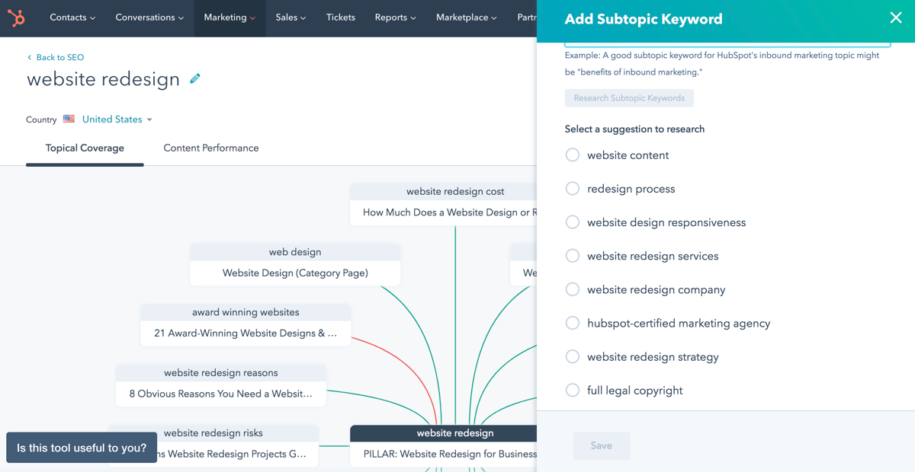The height and width of the screenshot is (472, 915).
Task: Click 8 Obvious Reasons You Need a Website text
Action: pyautogui.click(x=220, y=394)
